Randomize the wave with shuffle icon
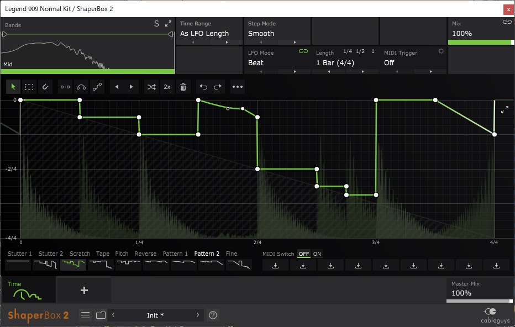The width and height of the screenshot is (515, 327). point(151,87)
